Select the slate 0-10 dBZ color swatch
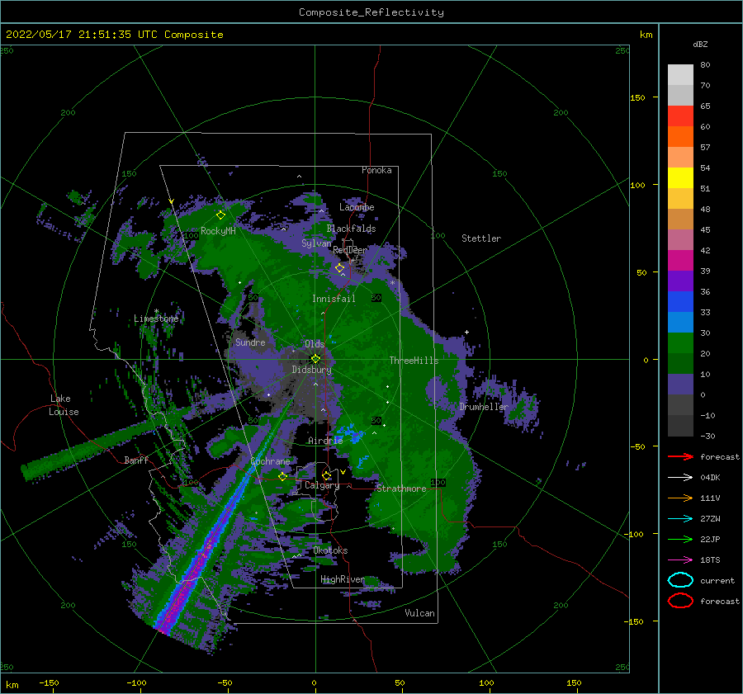The image size is (743, 694). (680, 385)
